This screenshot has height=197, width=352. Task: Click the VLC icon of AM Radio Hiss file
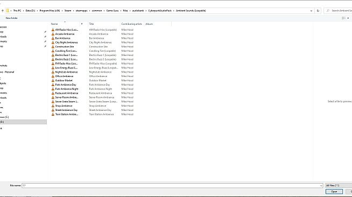coord(53,30)
